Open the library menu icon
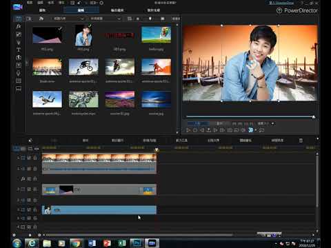Viewport: 331px width, 248px height. (x=130, y=19)
